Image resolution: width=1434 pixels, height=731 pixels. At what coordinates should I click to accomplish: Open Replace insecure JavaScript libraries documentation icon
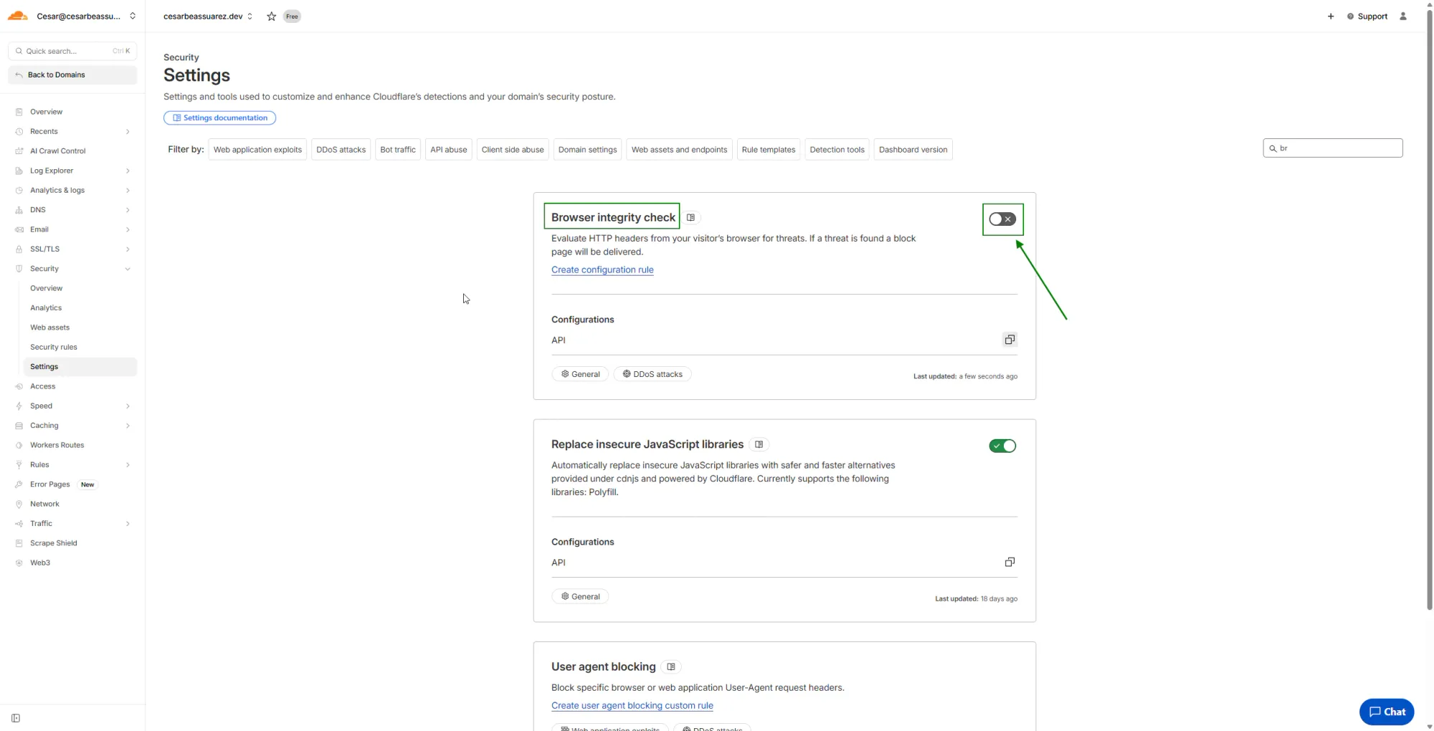click(x=759, y=444)
